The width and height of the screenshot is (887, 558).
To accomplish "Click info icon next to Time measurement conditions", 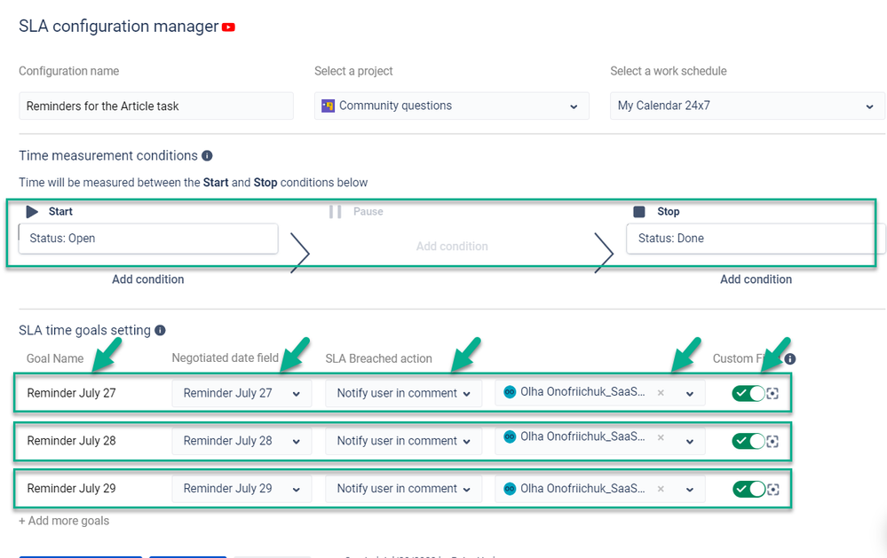I will pos(207,155).
